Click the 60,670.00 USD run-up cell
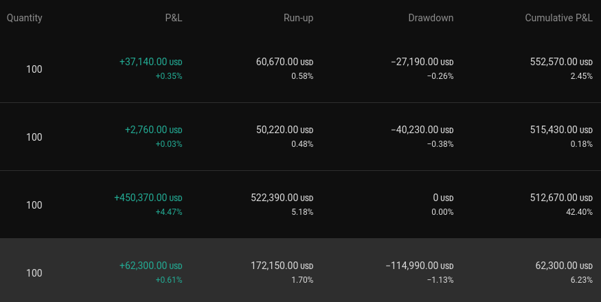The image size is (601, 302). [x=284, y=62]
